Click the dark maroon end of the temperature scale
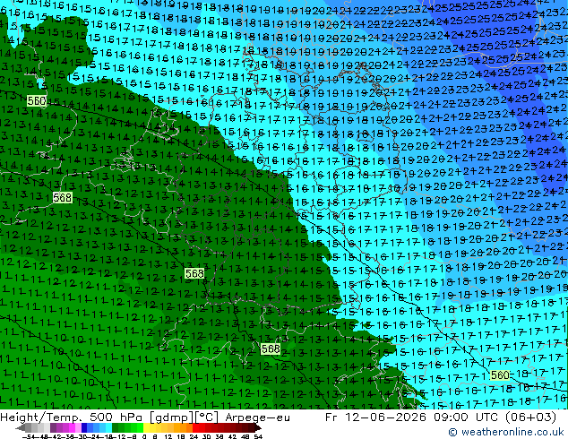The height and width of the screenshot is (439, 568). [257, 427]
